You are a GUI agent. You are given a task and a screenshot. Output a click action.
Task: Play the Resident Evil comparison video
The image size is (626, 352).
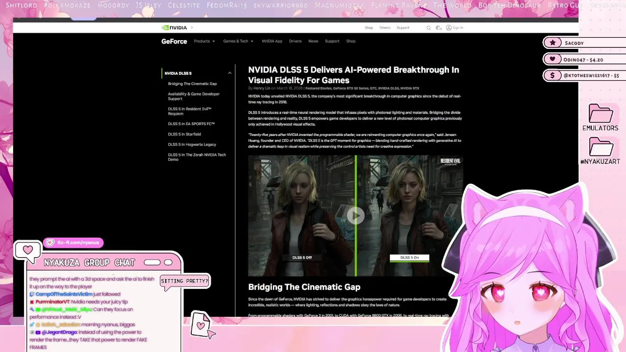click(x=356, y=216)
